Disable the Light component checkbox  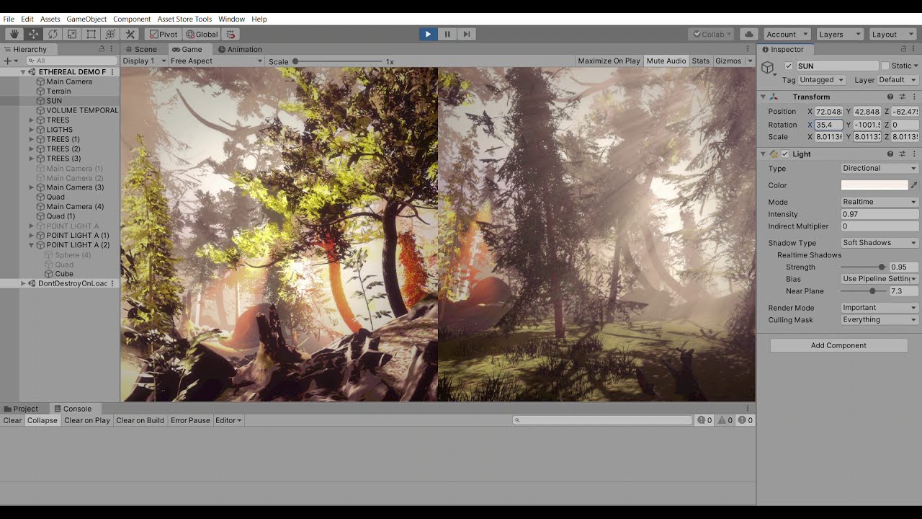[785, 154]
